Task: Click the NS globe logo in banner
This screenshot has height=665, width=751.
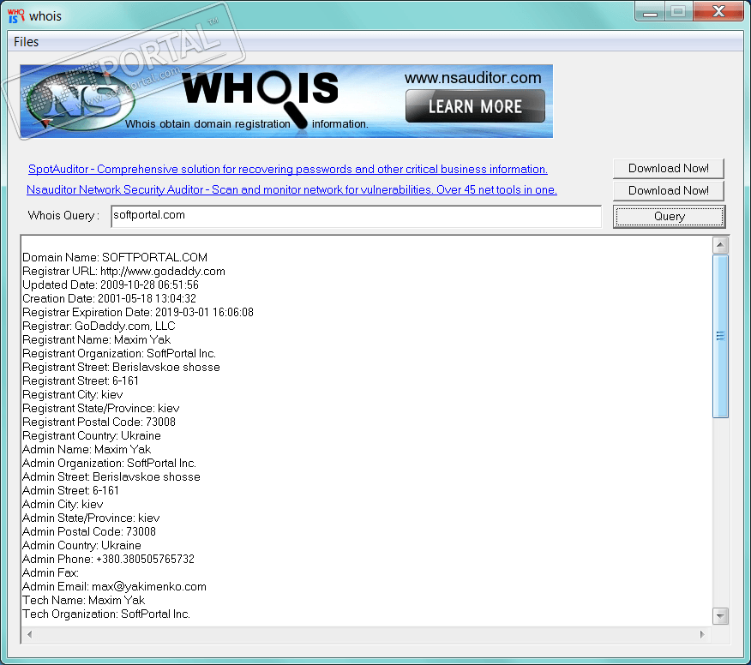Action: (x=80, y=101)
